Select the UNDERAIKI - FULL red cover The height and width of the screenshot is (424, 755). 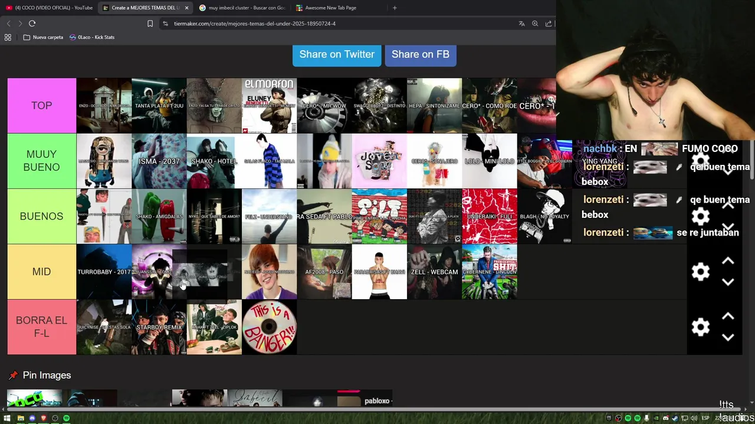pyautogui.click(x=490, y=216)
